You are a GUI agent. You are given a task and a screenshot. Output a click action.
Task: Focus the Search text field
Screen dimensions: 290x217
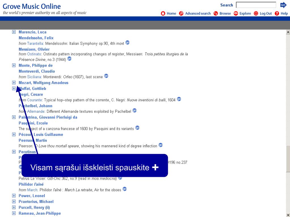pos(256,5)
